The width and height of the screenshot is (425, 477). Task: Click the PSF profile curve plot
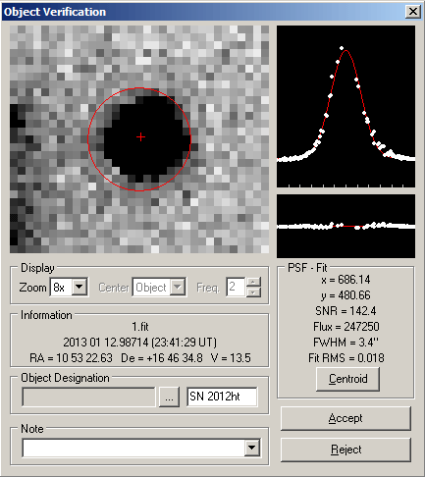click(x=345, y=107)
